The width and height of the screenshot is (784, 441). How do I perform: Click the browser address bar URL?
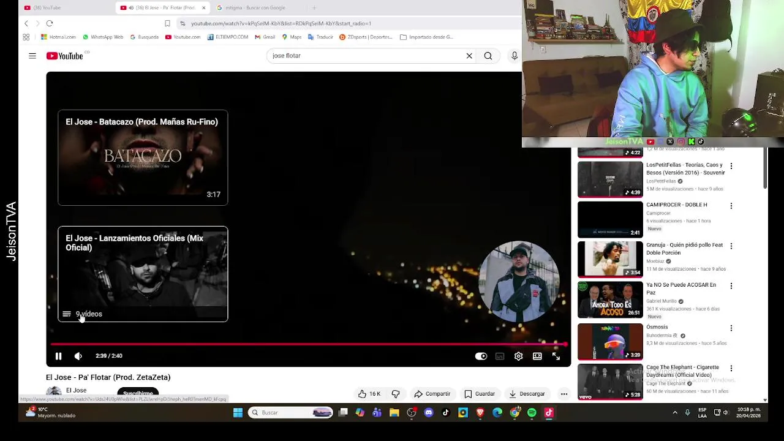point(281,23)
